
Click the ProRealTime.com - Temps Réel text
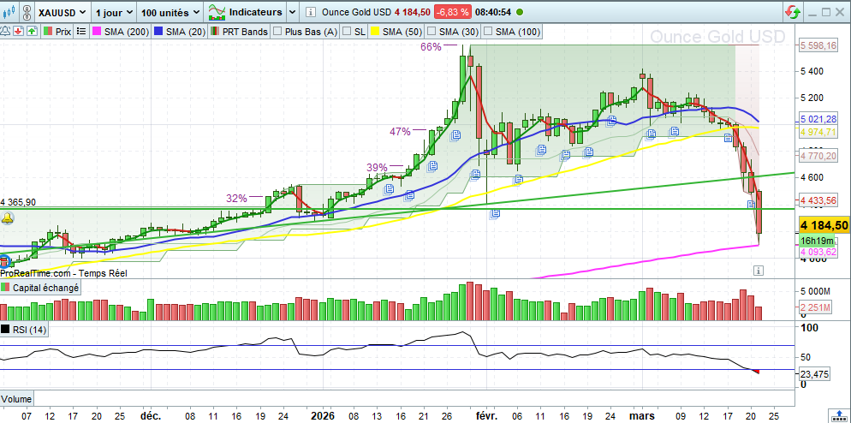click(x=64, y=274)
